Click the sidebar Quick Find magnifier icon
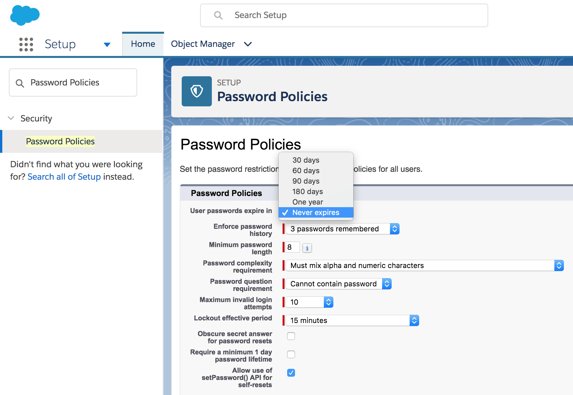The image size is (573, 395). coord(20,83)
